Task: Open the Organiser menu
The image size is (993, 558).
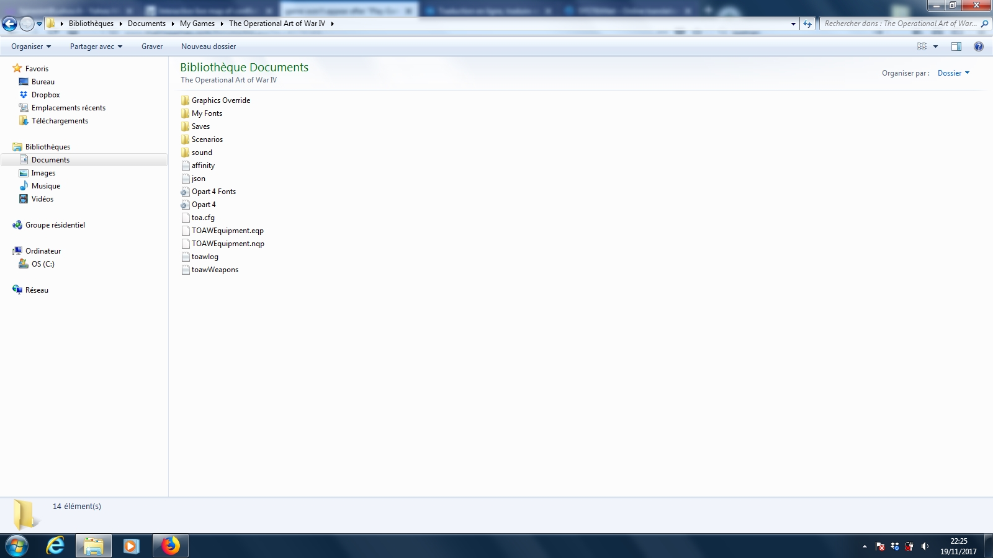Action: tap(31, 46)
